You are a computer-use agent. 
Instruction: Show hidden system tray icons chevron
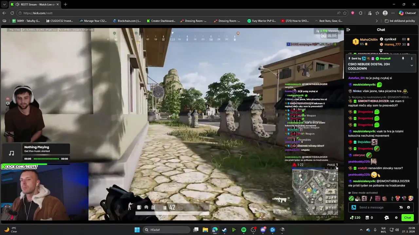tap(361, 230)
